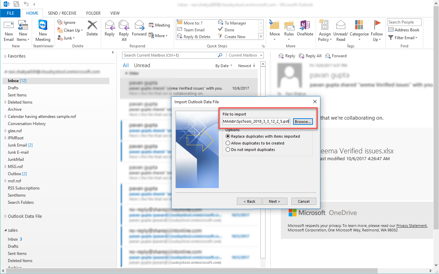Switch to the FOLDER tab
This screenshot has height=274, width=439.
(93, 13)
